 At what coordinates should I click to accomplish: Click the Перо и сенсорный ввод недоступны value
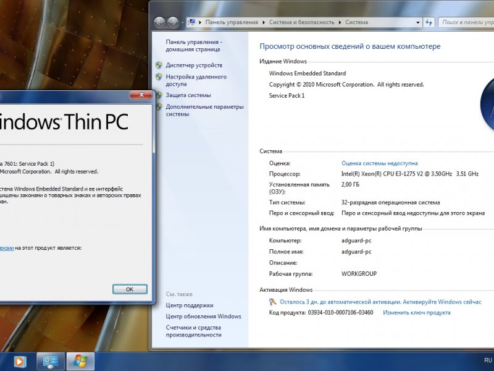tap(413, 213)
